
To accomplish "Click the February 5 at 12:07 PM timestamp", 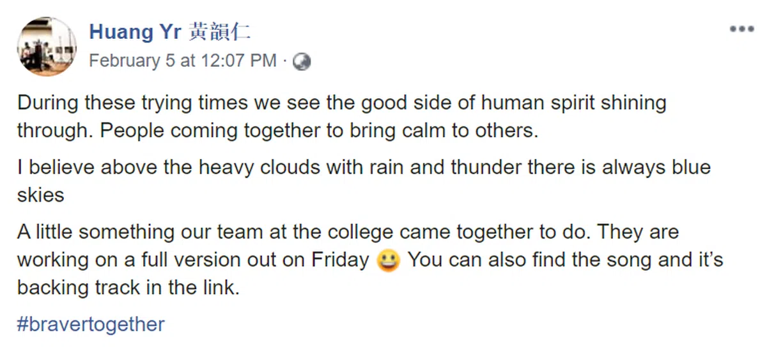I will 182,61.
